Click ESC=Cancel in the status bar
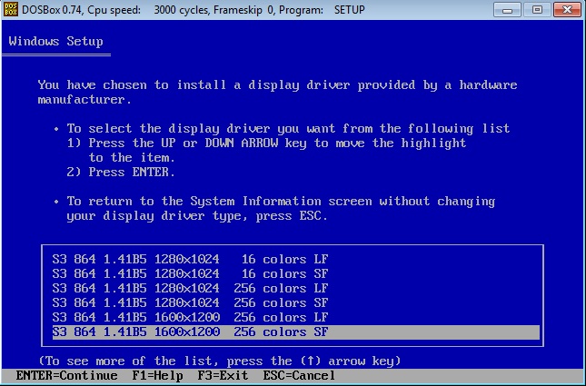The width and height of the screenshot is (586, 386). coord(299,375)
